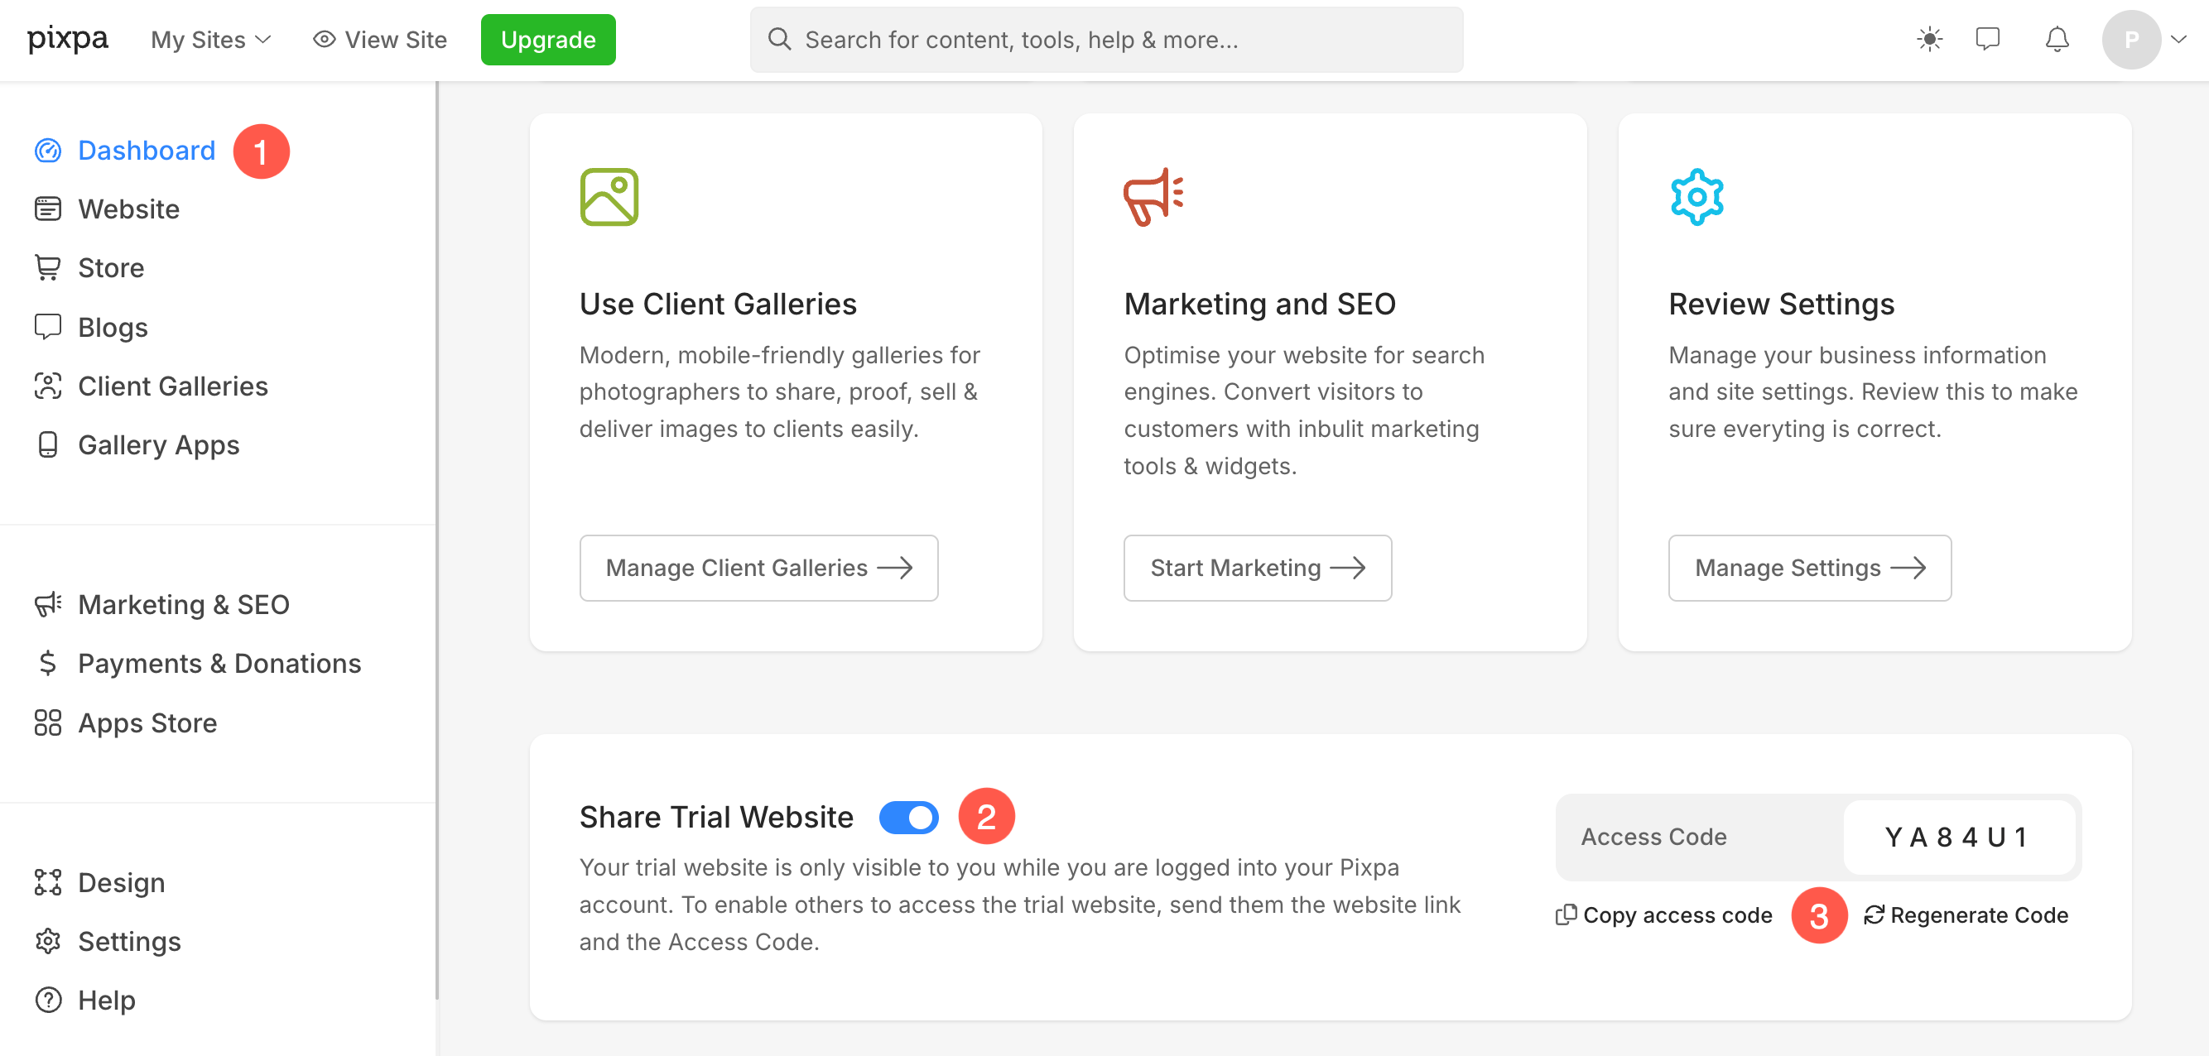Viewport: 2209px width, 1056px height.
Task: Click the YA84U1 access code box
Action: point(1959,837)
